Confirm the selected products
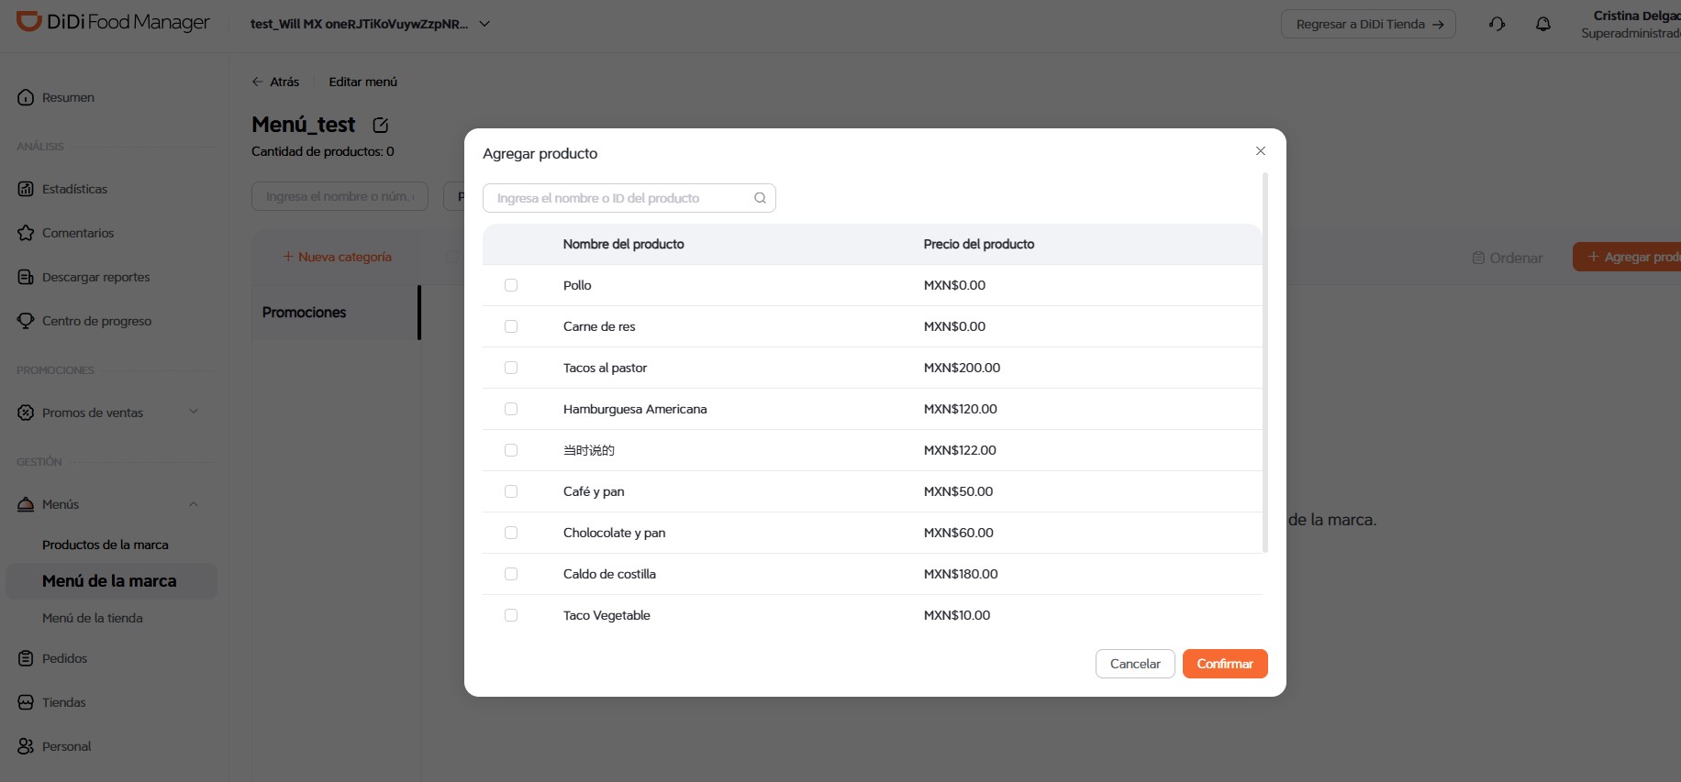The height and width of the screenshot is (782, 1681). coord(1225,664)
